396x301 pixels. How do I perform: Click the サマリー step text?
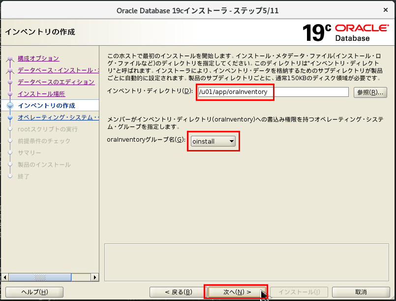tap(30, 153)
